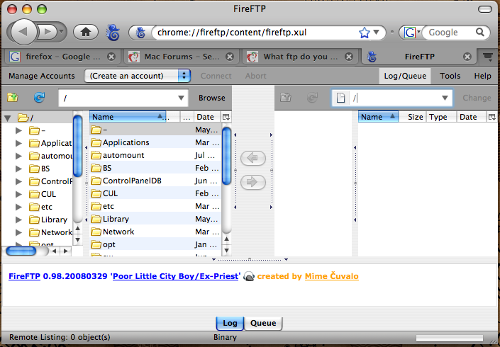Open 'Poor Little City Boy/Ex-Priest' link

tap(176, 276)
